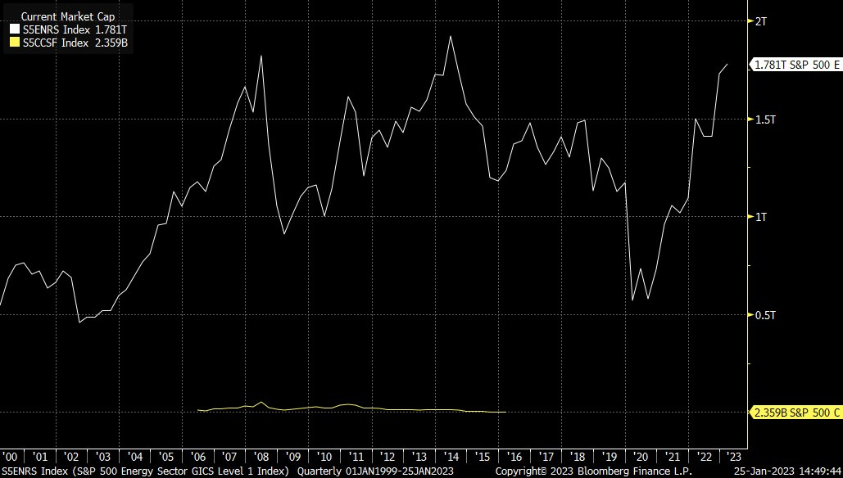Click the 1.5T y-axis label
843x478 pixels.
(764, 120)
